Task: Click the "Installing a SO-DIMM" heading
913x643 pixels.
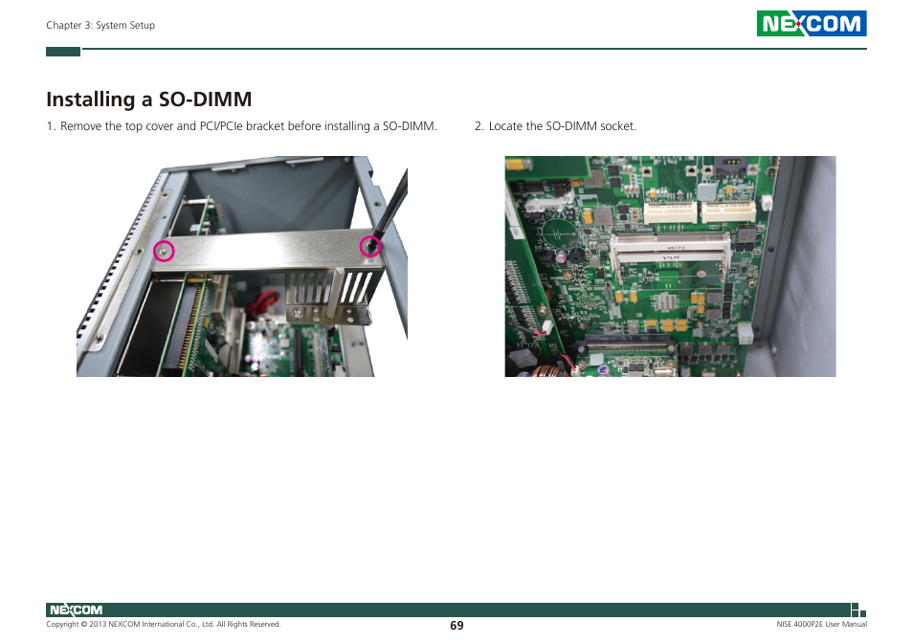Action: 149,99
